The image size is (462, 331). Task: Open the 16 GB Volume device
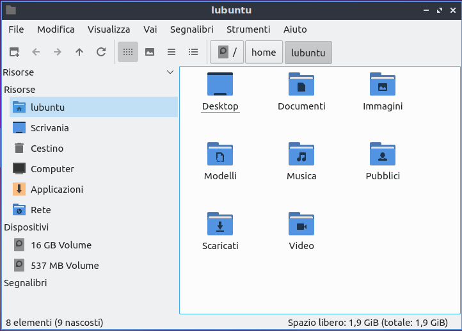tap(93, 245)
